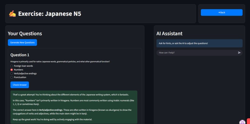Click the send arrow icon in chat input
The width and height of the screenshot is (250, 124).
coord(239,53)
